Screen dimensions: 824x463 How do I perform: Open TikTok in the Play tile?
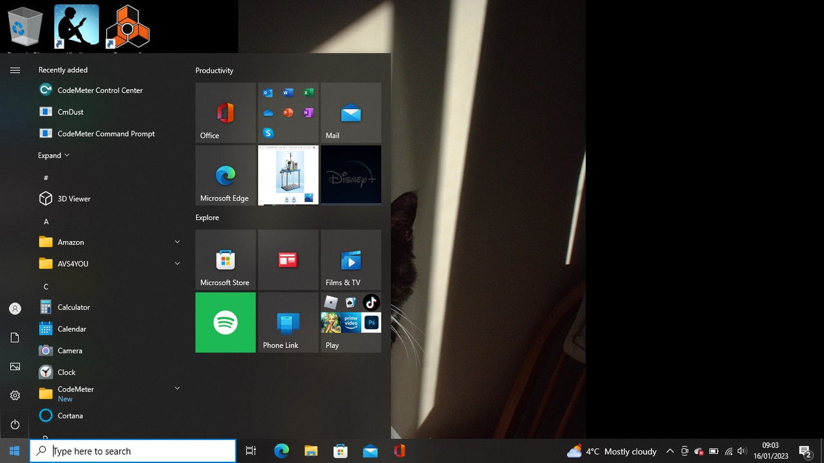[371, 302]
